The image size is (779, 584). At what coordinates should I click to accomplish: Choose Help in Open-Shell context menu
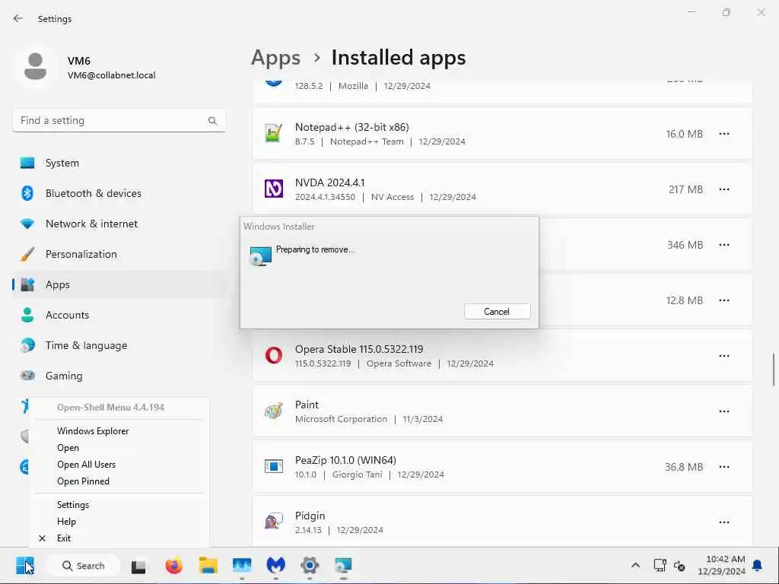click(x=67, y=522)
